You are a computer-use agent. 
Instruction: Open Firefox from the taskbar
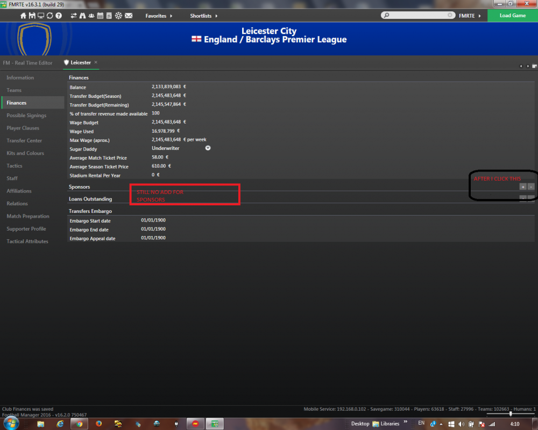99,424
